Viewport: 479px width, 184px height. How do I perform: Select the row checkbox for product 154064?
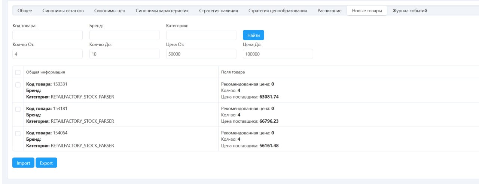(x=18, y=133)
